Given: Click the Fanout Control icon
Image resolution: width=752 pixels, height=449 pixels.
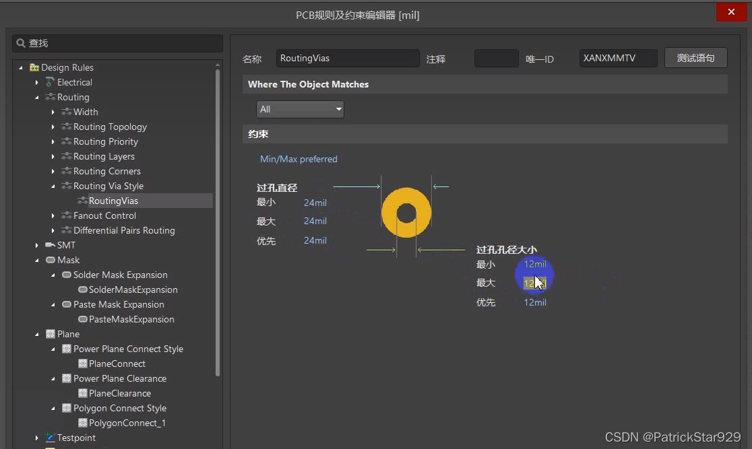Looking at the screenshot, I should click(x=66, y=215).
